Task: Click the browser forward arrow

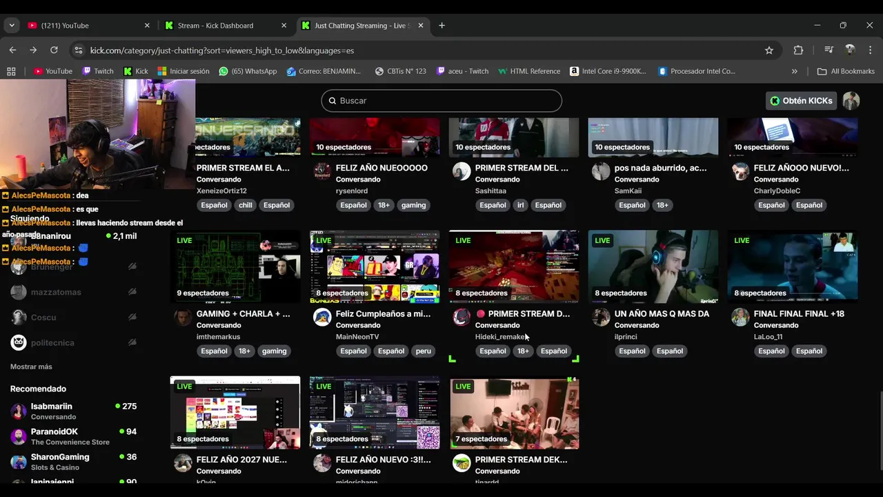Action: (33, 50)
